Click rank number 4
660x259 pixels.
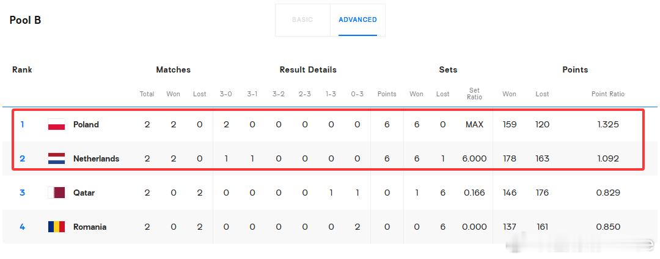click(x=23, y=227)
